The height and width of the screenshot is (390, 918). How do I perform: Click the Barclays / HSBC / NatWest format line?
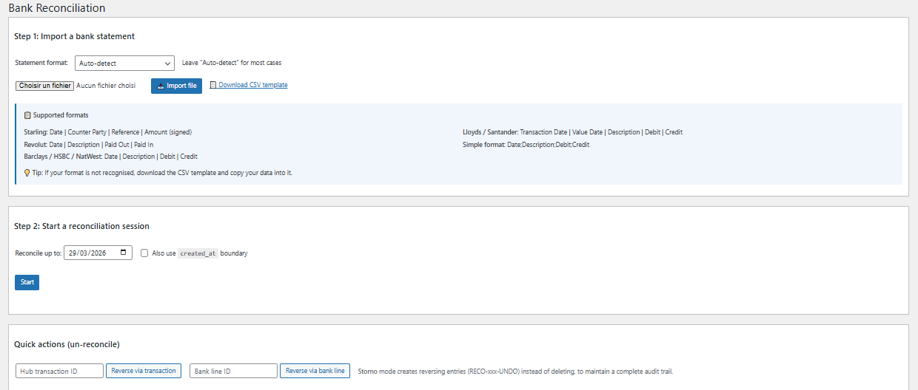pos(111,157)
